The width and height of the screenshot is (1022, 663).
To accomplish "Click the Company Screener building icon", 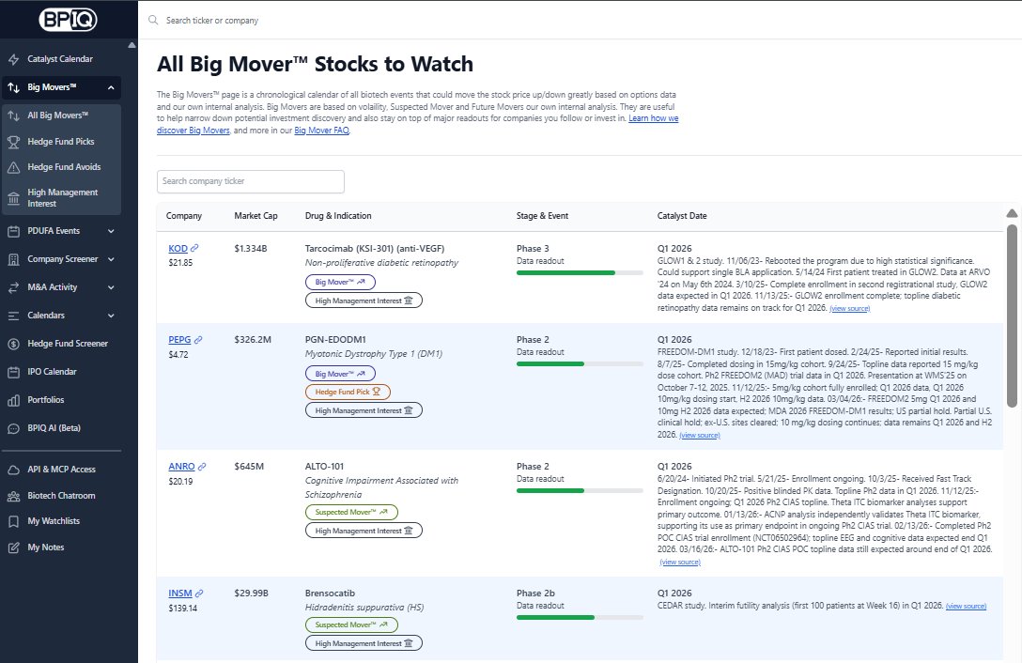I will [x=14, y=259].
